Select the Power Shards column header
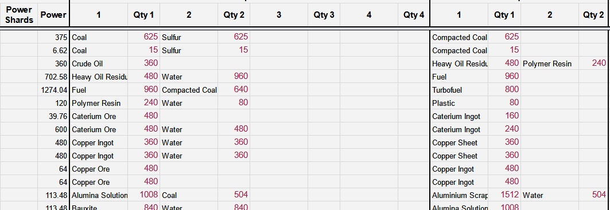Screen dimensions: 610x210 pyautogui.click(x=19, y=15)
